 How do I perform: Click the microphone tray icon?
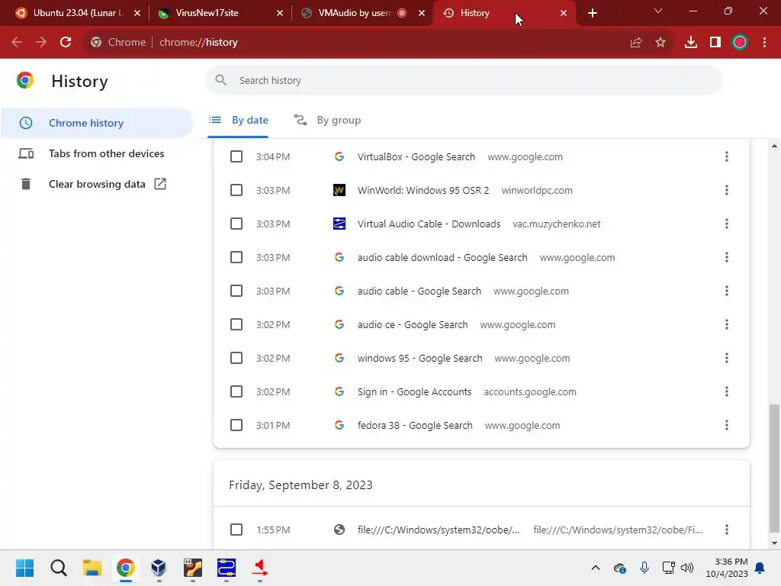pos(644,568)
